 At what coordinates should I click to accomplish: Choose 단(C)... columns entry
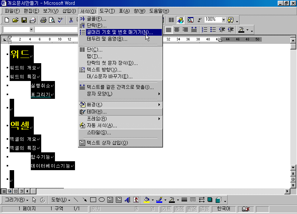click(x=120, y=50)
